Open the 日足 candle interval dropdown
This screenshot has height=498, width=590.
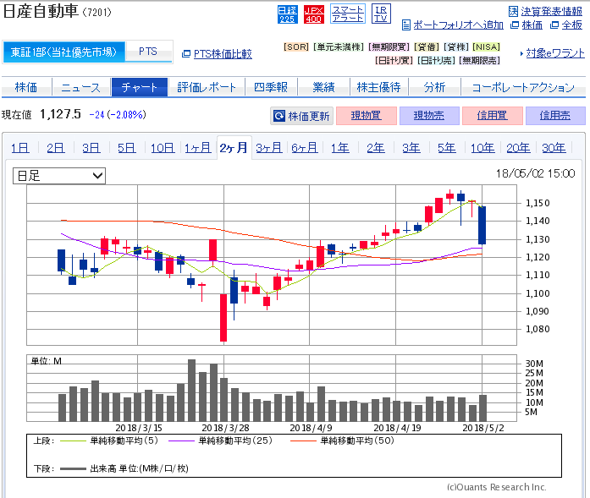(x=59, y=176)
